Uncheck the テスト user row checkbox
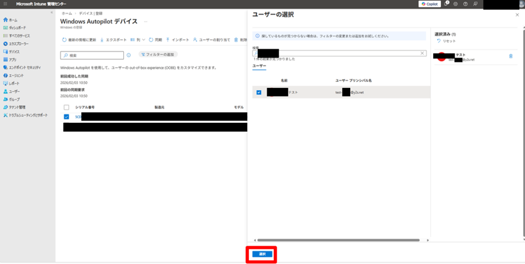 259,92
